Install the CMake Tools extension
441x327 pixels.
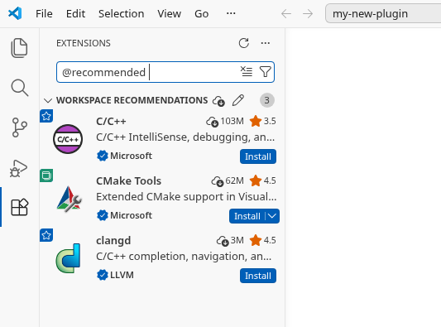click(x=247, y=216)
